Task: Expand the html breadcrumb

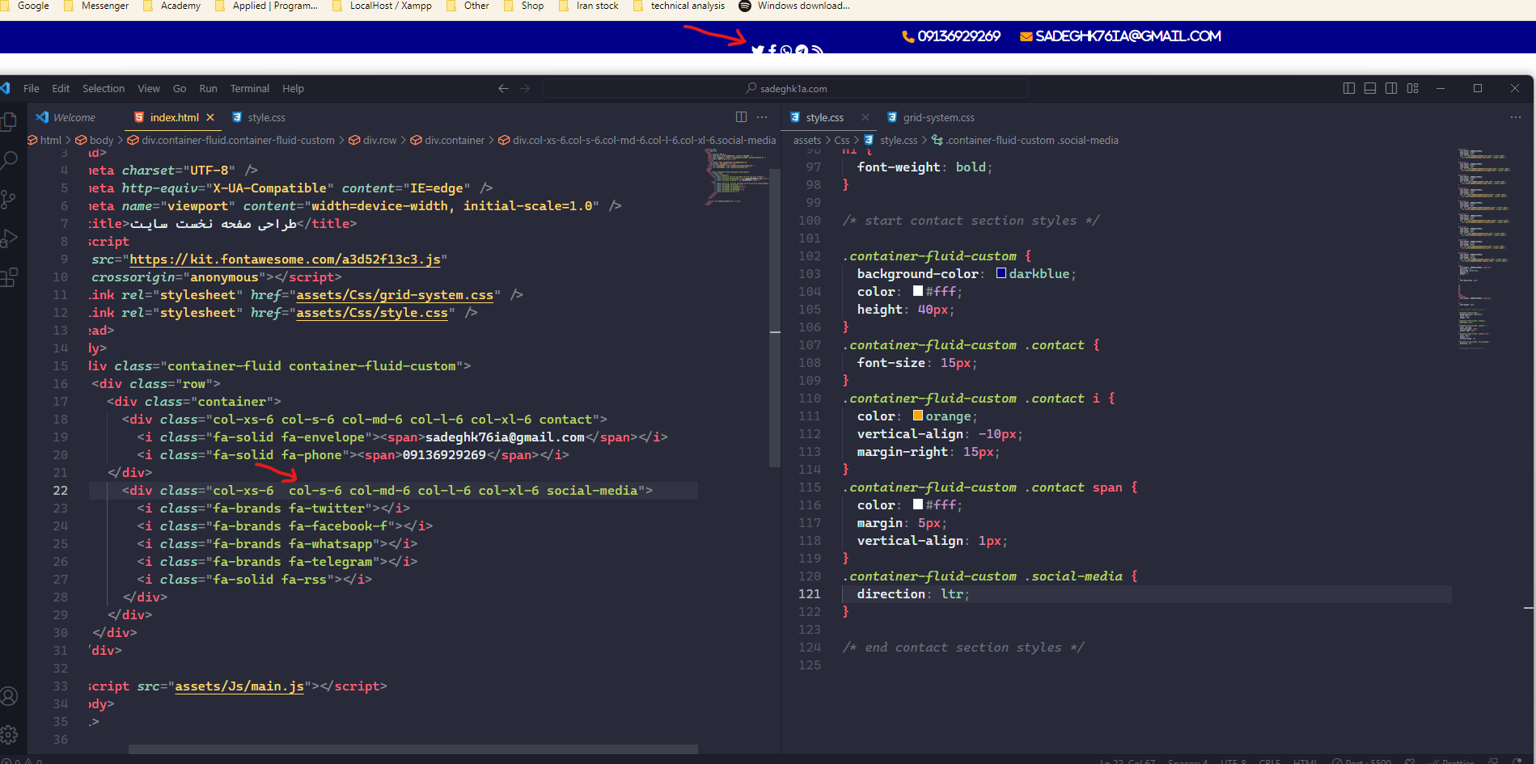Action: 44,140
